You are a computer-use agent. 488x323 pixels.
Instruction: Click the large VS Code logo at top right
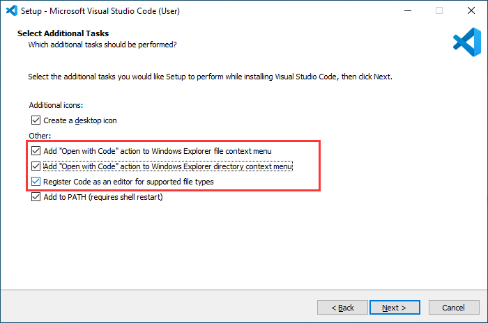pos(467,42)
